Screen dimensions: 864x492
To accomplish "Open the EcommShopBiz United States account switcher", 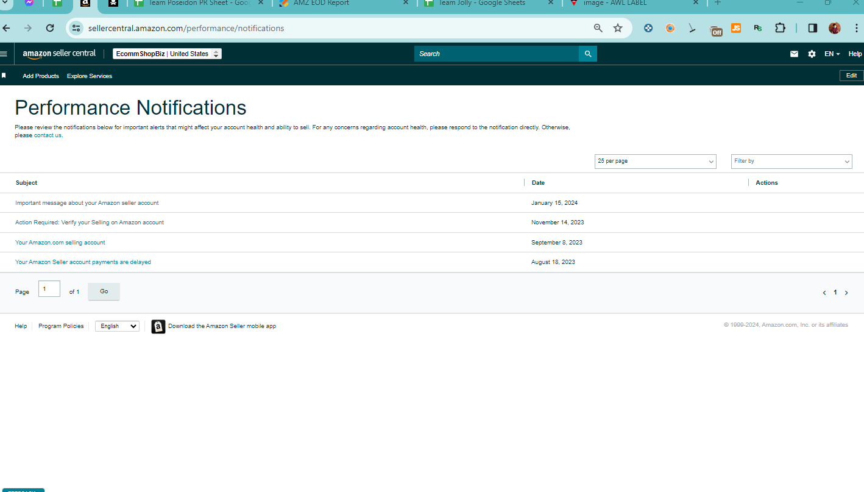I will [x=168, y=54].
